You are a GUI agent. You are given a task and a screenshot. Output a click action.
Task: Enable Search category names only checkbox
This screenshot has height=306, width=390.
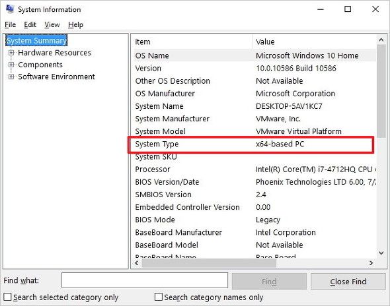(x=159, y=297)
